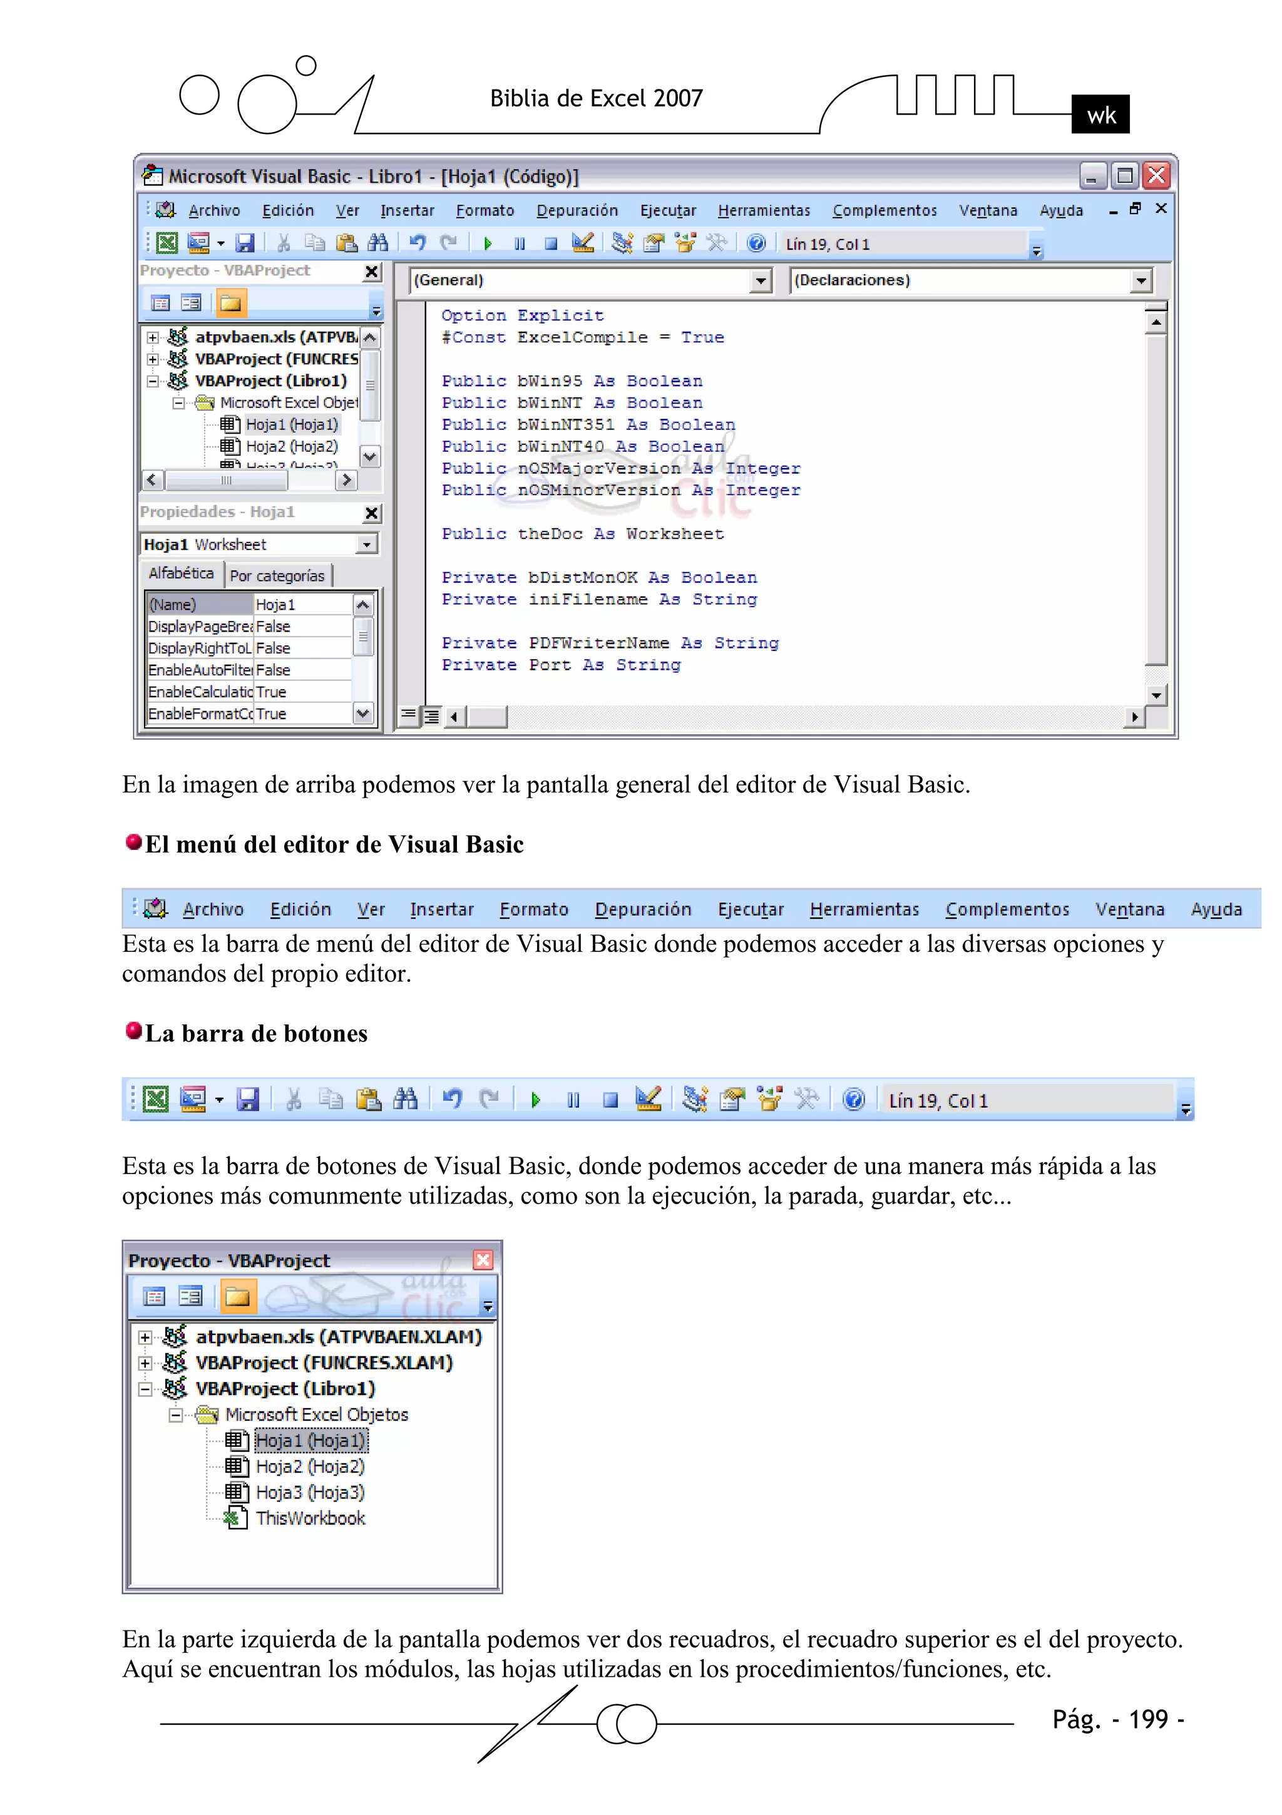Click Copy icon in enlarged toolbar image
This screenshot has width=1282, height=1815.
coord(331,1100)
